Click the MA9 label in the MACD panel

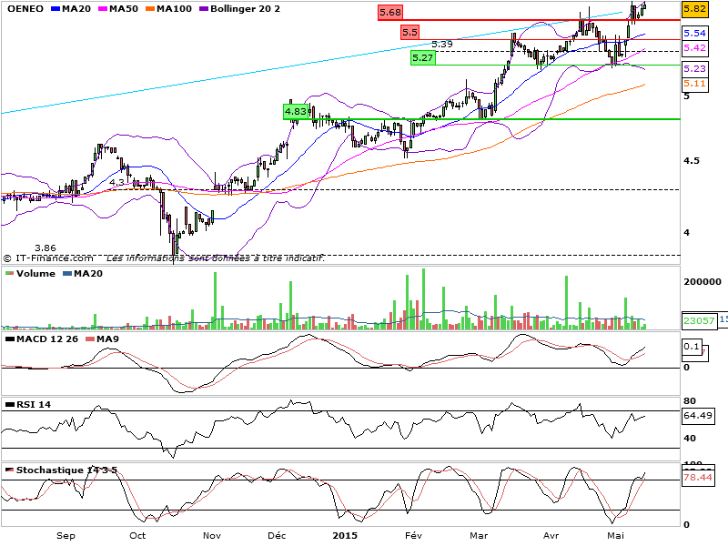[x=107, y=339]
